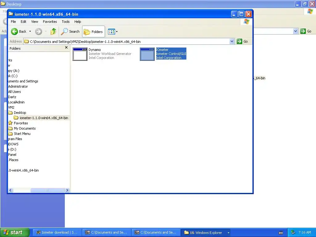
Task: Select WINDOWS folder in tree
Action: pyautogui.click(x=13, y=144)
